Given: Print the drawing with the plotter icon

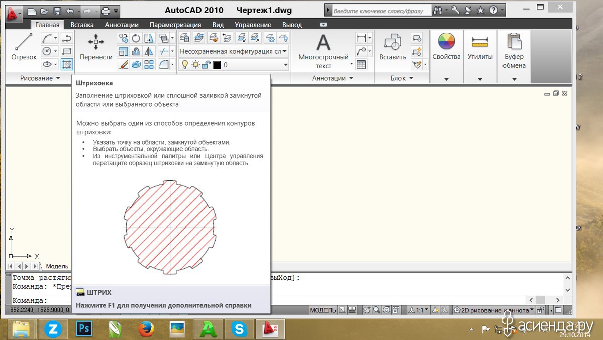Looking at the screenshot, I should pos(105,11).
